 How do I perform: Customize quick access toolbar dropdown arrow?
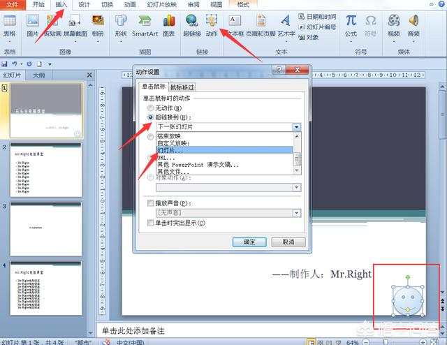click(50, 64)
